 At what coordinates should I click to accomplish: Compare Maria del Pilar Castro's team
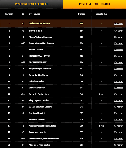point(118,145)
